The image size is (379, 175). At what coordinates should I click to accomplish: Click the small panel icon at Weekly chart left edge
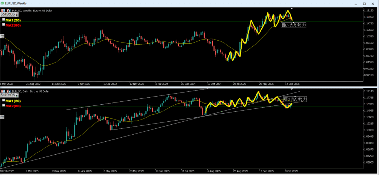tap(2, 36)
